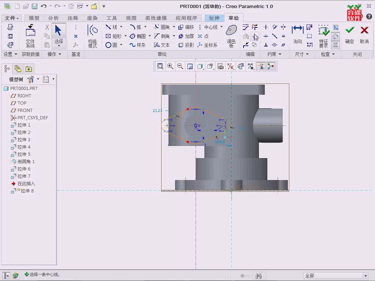
Task: Click the Open file folder icon
Action: coord(26,6)
